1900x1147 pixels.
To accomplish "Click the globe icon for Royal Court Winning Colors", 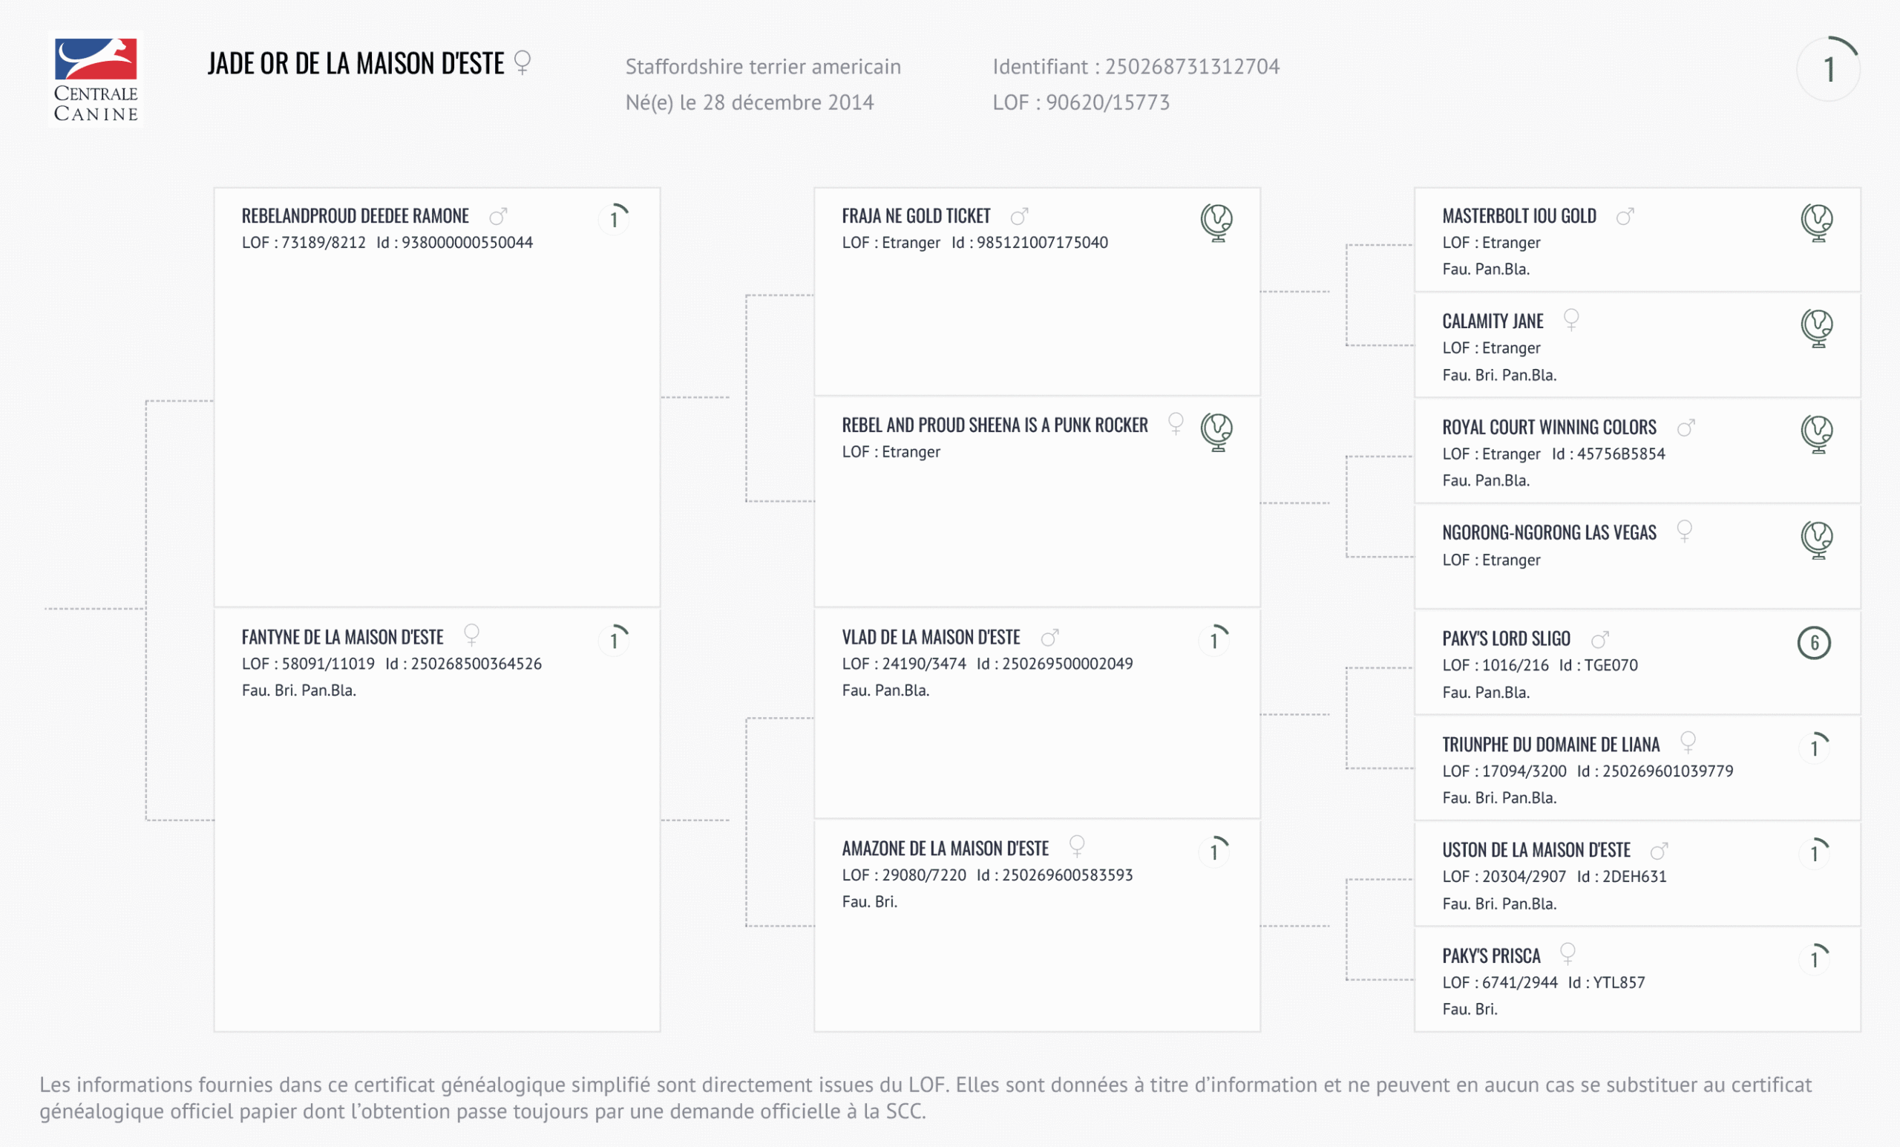I will [x=1816, y=434].
